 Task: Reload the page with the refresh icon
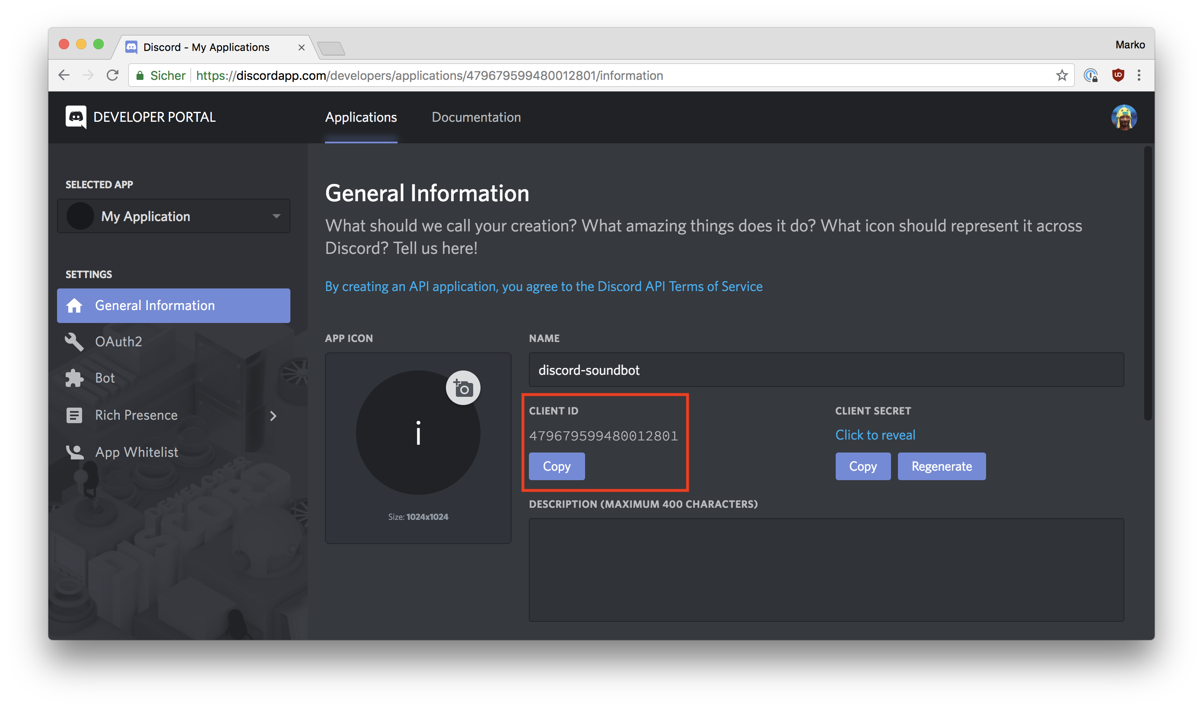coord(112,76)
